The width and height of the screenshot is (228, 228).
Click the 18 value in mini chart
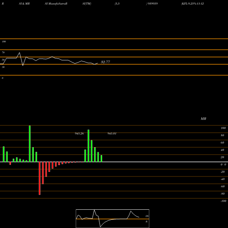[x=147, y=216]
